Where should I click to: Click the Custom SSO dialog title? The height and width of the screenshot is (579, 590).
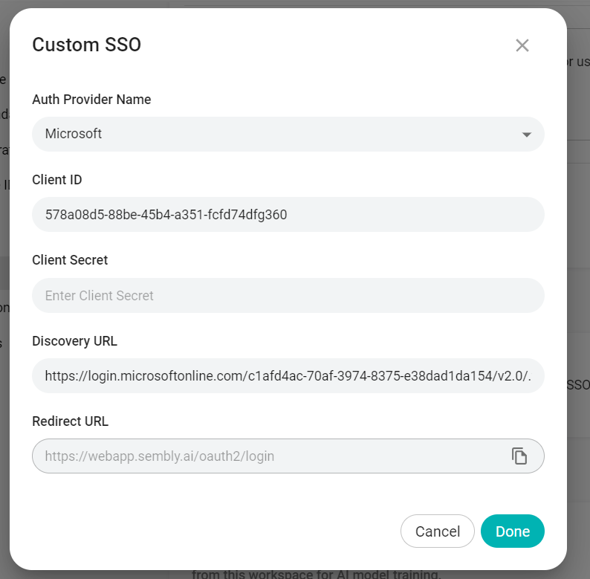(x=86, y=45)
